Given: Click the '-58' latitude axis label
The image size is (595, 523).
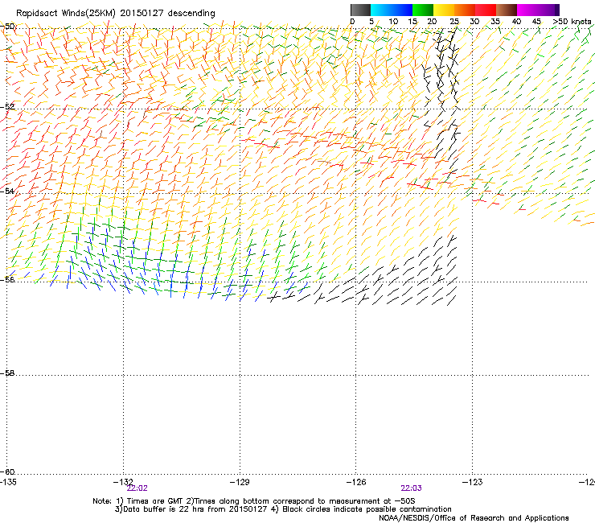Looking at the screenshot, I should coord(7,373).
